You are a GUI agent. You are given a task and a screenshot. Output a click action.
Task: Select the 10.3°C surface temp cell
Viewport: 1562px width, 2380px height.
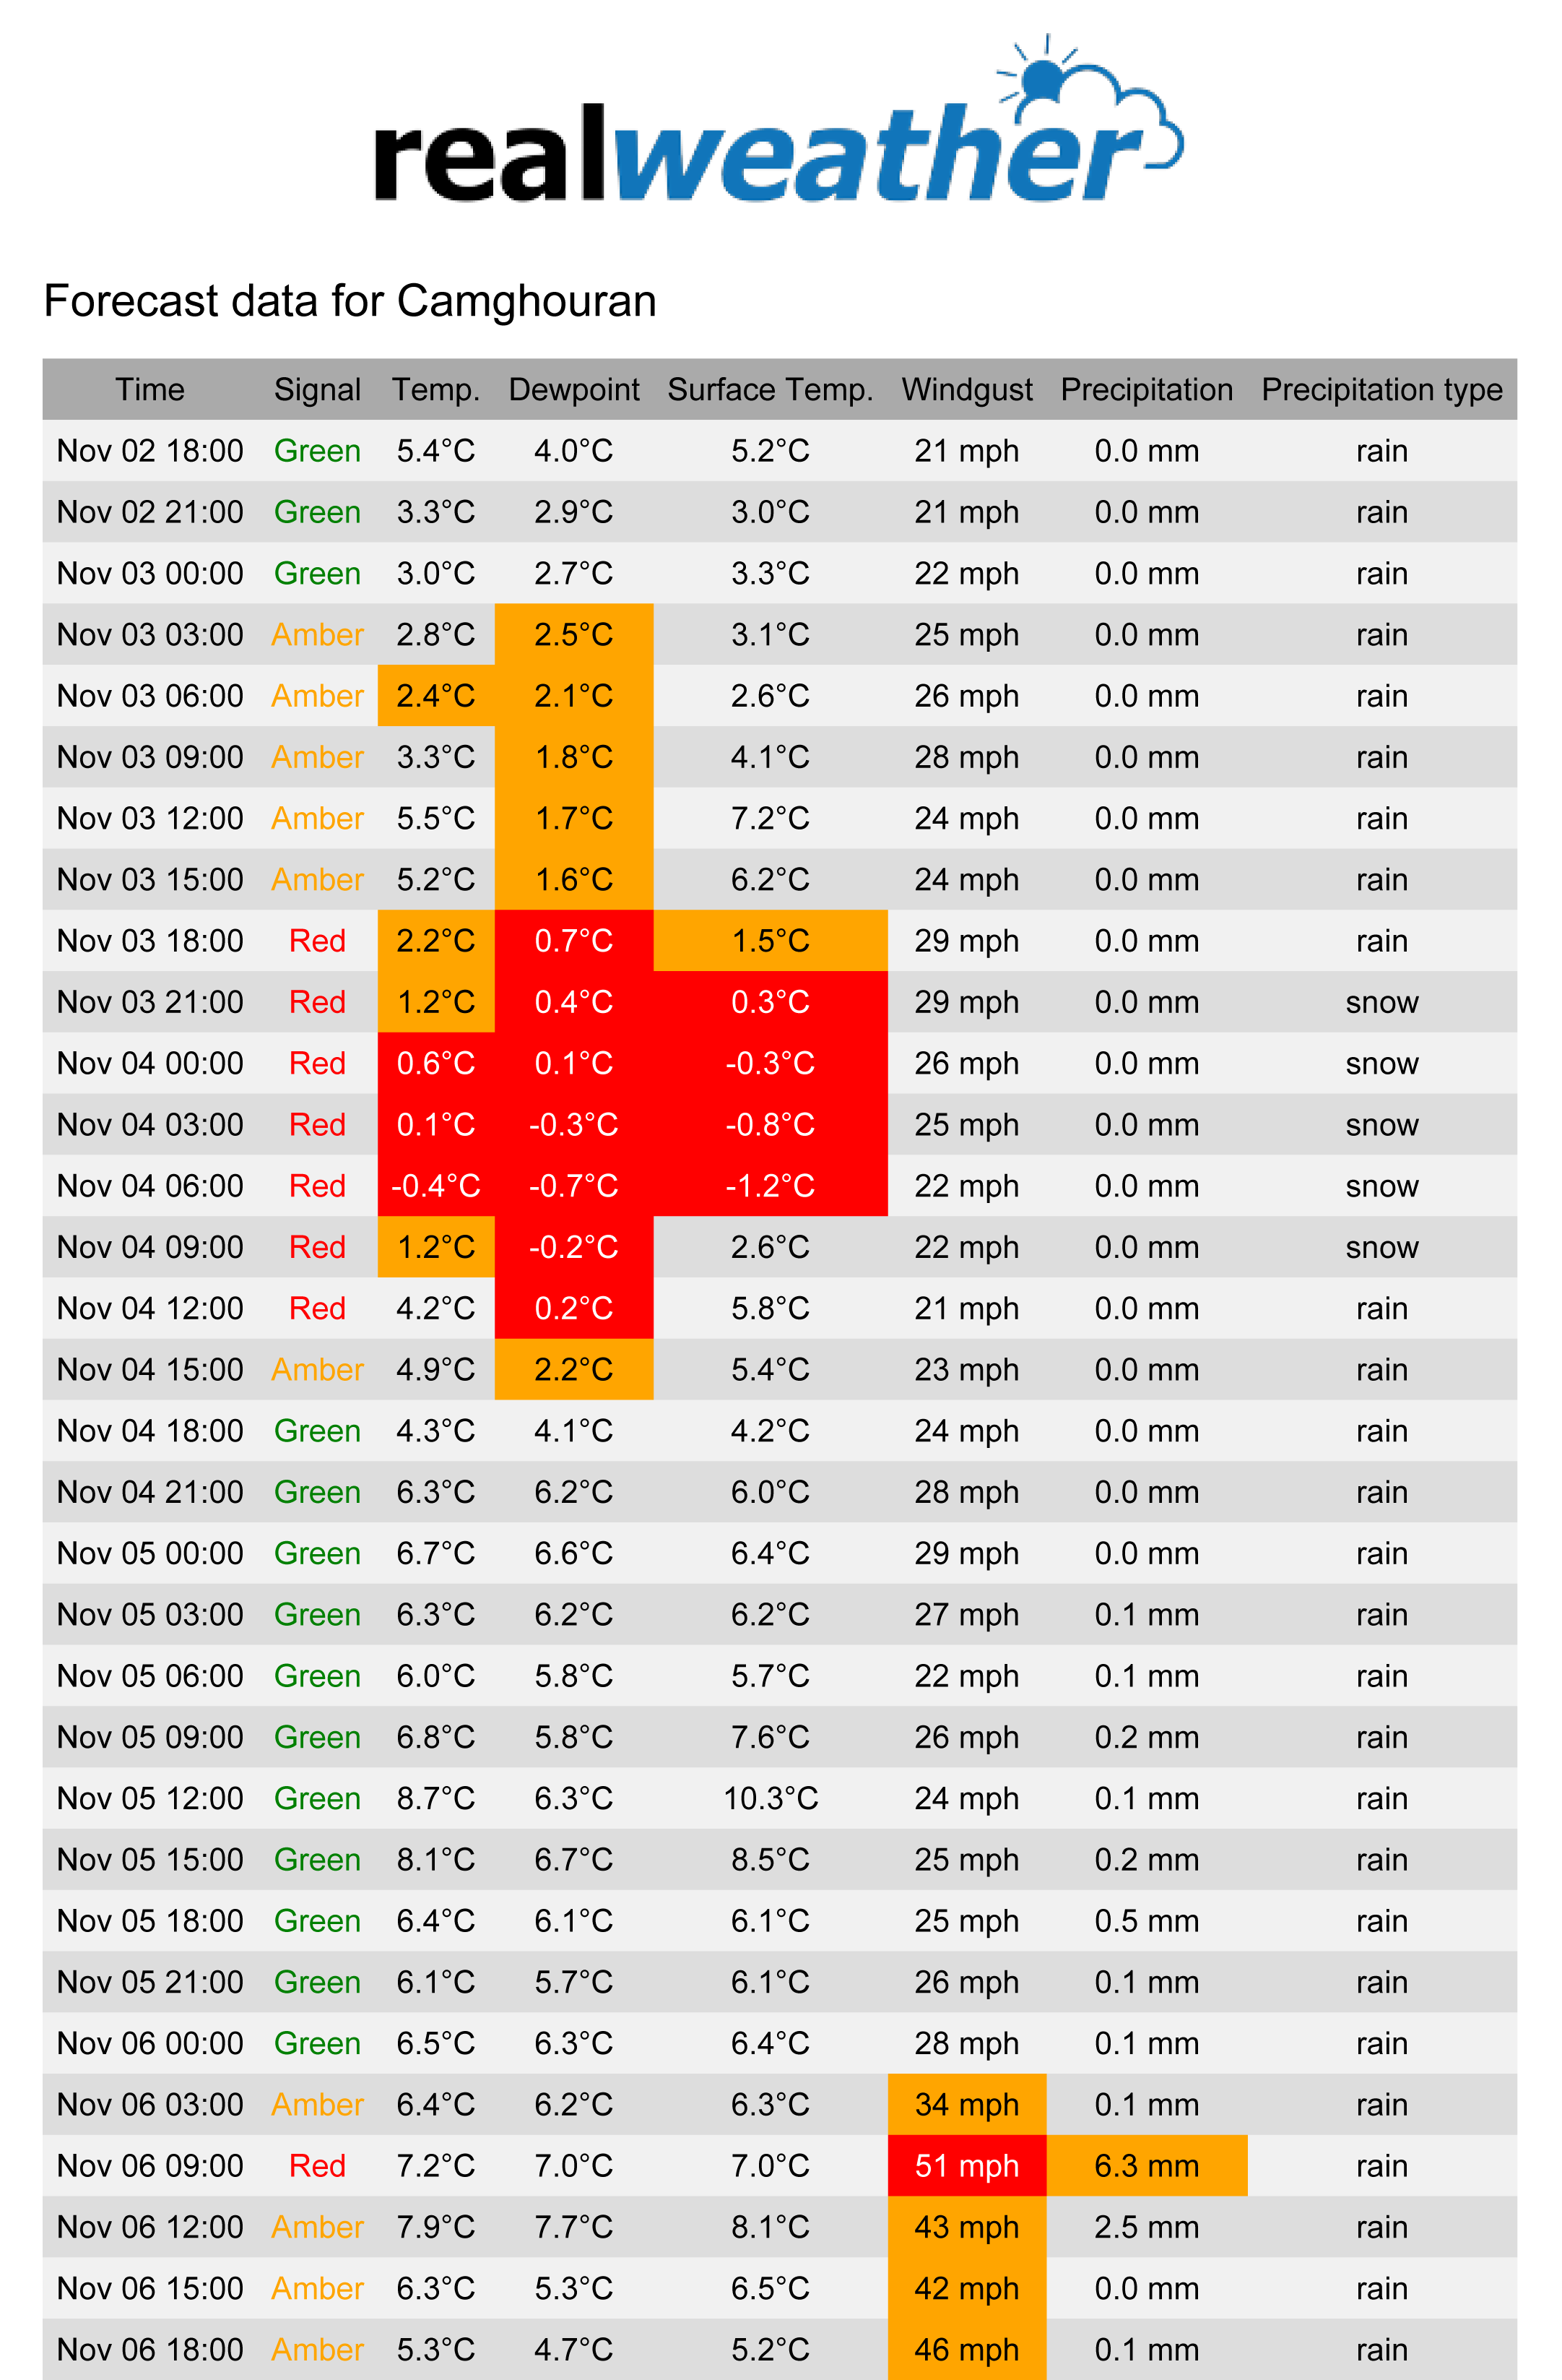tap(771, 1798)
